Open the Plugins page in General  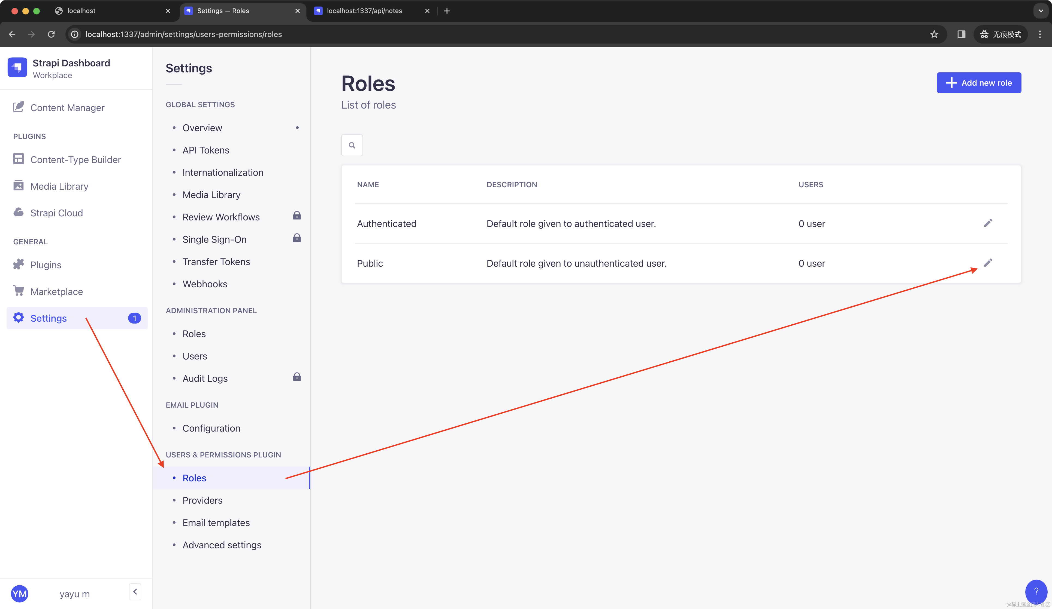point(46,265)
